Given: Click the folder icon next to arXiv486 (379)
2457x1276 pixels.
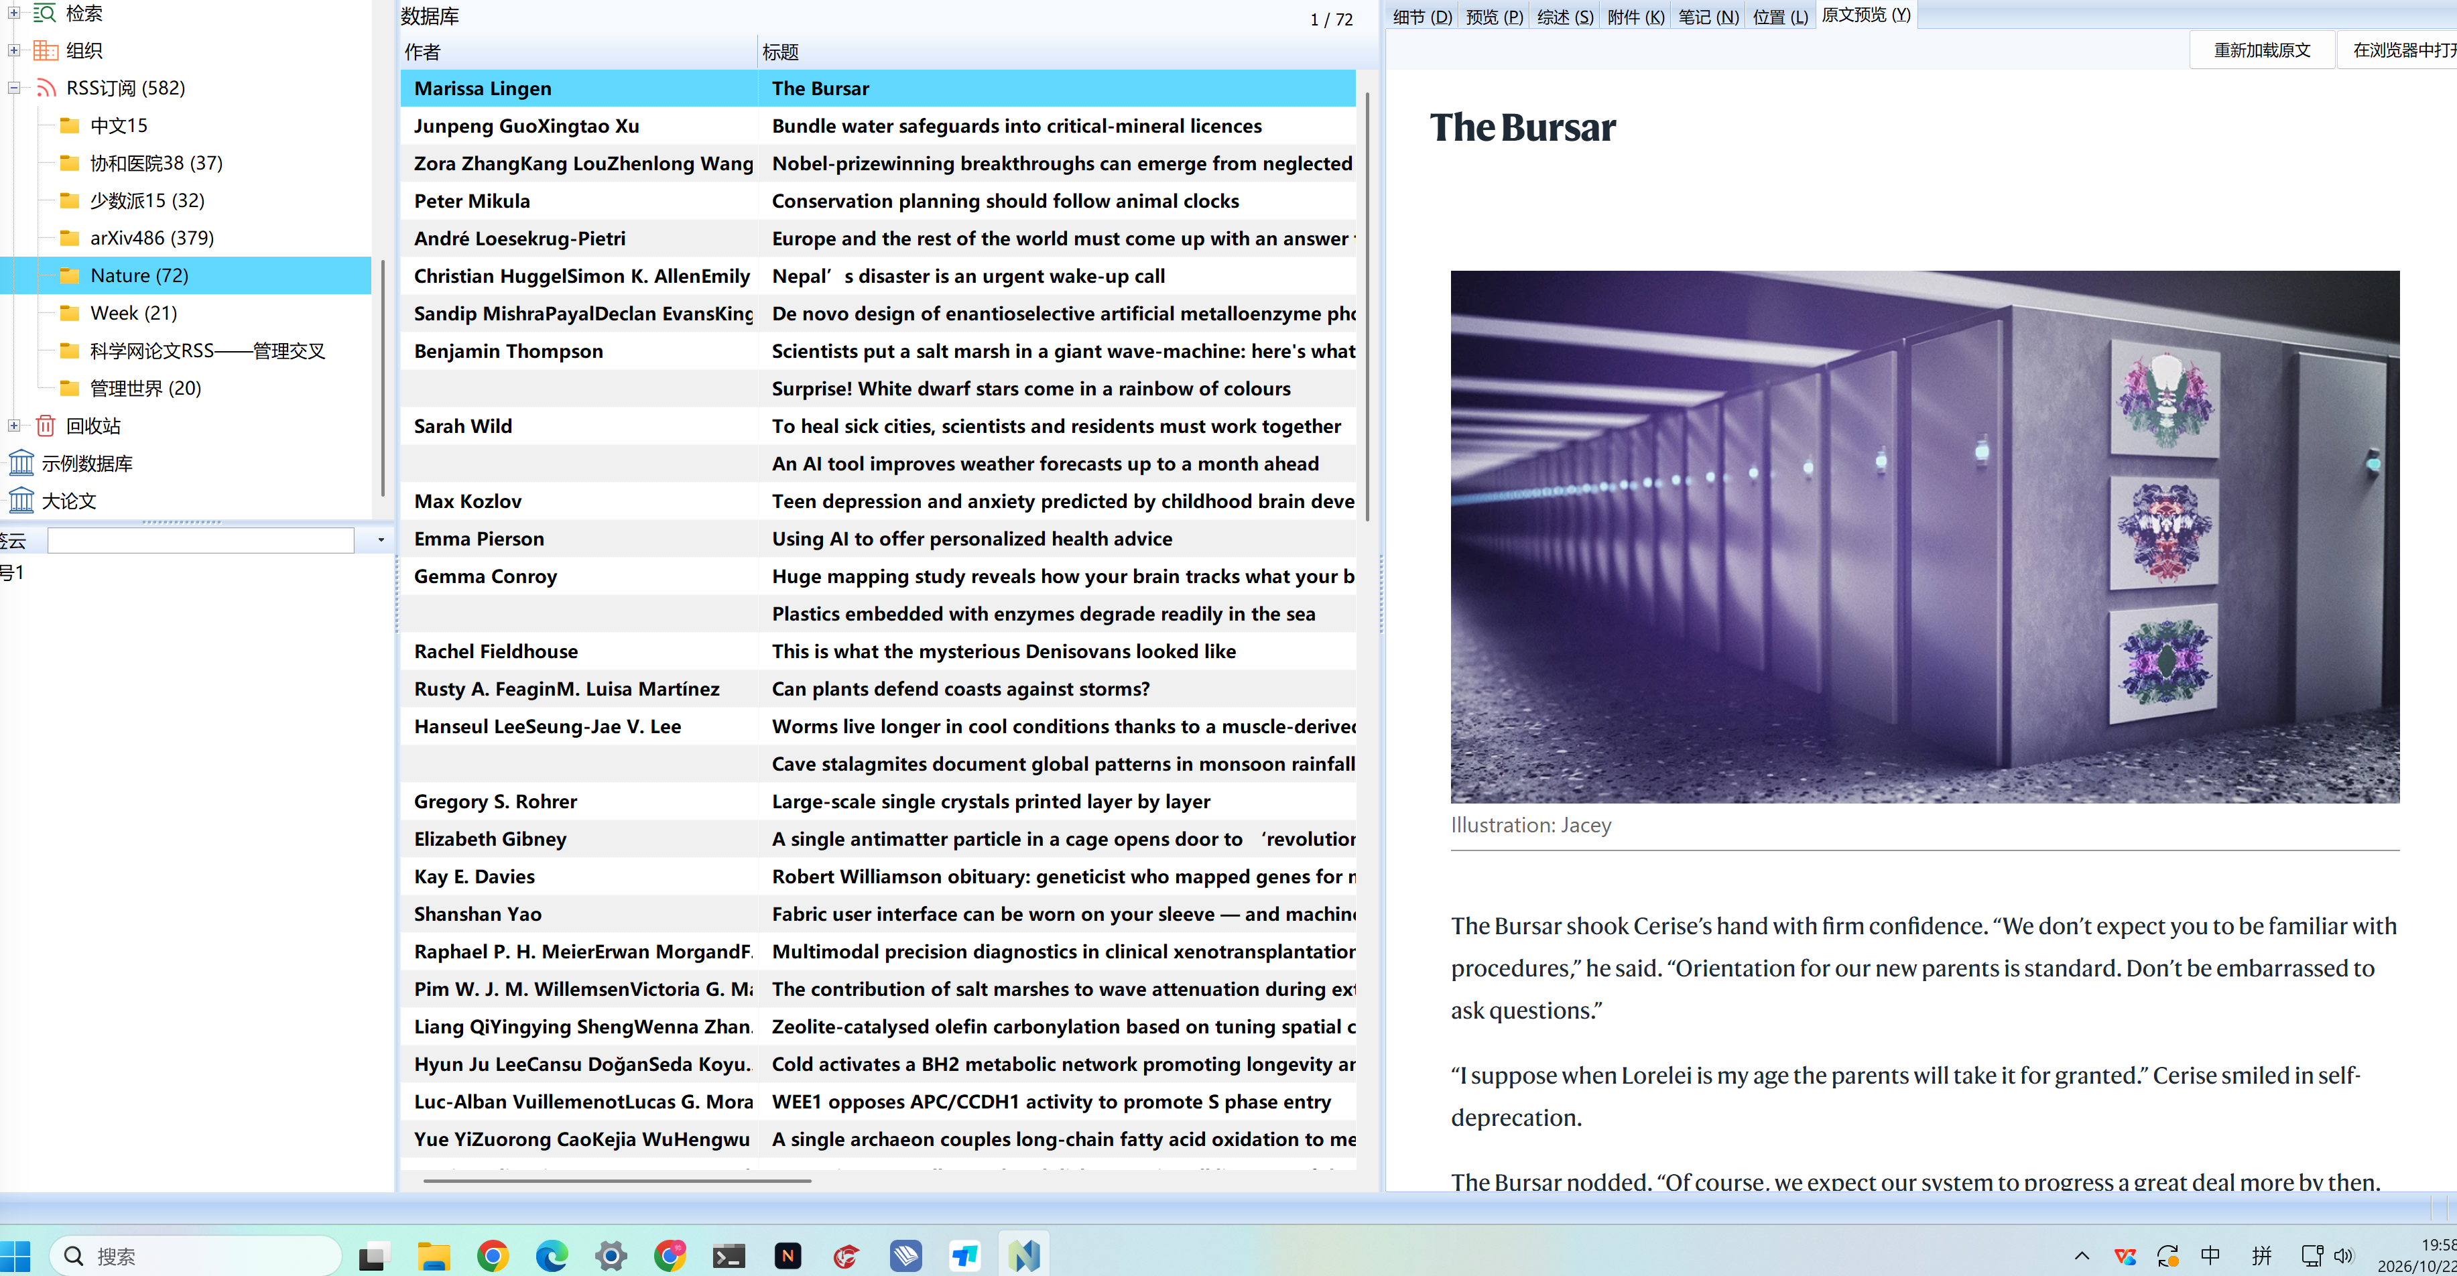Looking at the screenshot, I should [x=70, y=237].
